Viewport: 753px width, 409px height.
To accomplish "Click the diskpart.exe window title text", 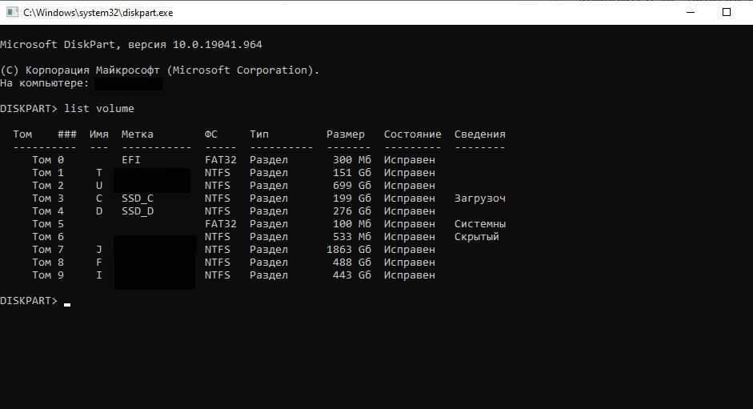I will pyautogui.click(x=98, y=13).
